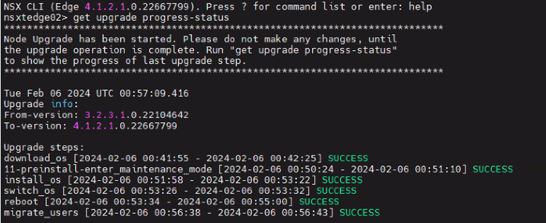Click SUCCESS status of maintenance mode step
The height and width of the screenshot is (223, 546).
point(492,169)
